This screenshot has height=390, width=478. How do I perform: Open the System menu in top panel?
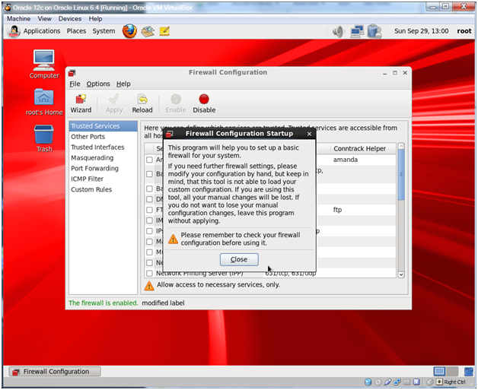(104, 31)
